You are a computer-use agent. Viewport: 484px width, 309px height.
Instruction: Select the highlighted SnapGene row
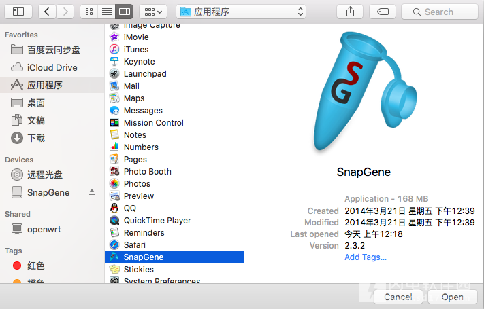pos(174,257)
